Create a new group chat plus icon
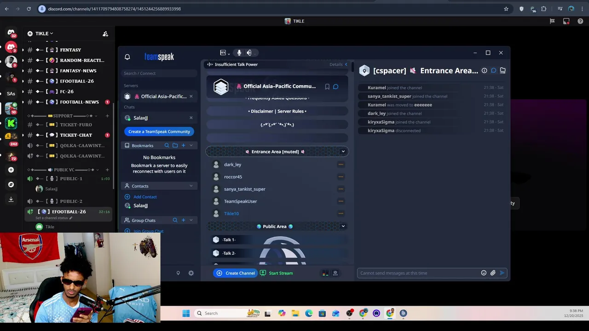Image resolution: width=589 pixels, height=331 pixels. [183, 220]
